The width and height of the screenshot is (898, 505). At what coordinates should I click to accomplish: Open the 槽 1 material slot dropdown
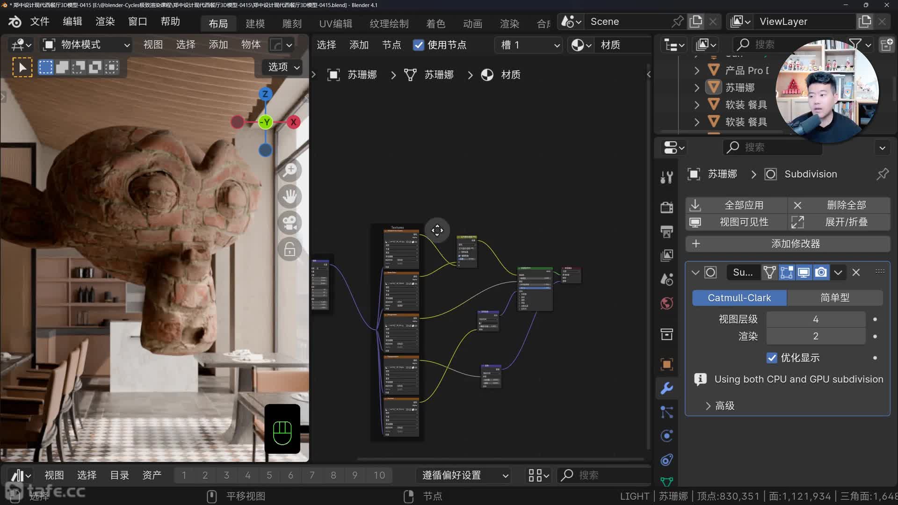point(529,45)
